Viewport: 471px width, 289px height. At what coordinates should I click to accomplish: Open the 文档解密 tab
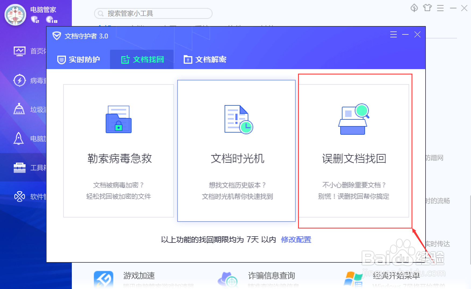point(205,59)
